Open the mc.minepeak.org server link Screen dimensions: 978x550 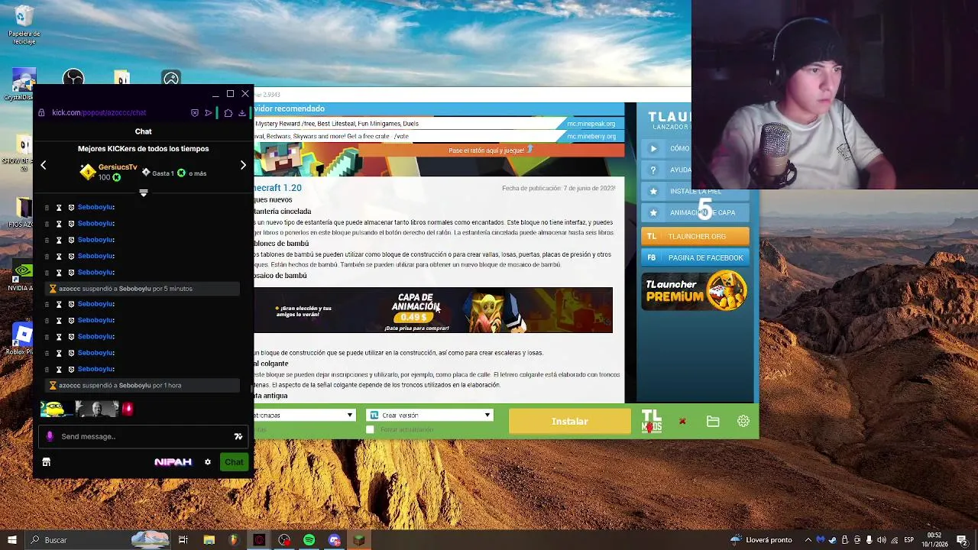pos(591,124)
